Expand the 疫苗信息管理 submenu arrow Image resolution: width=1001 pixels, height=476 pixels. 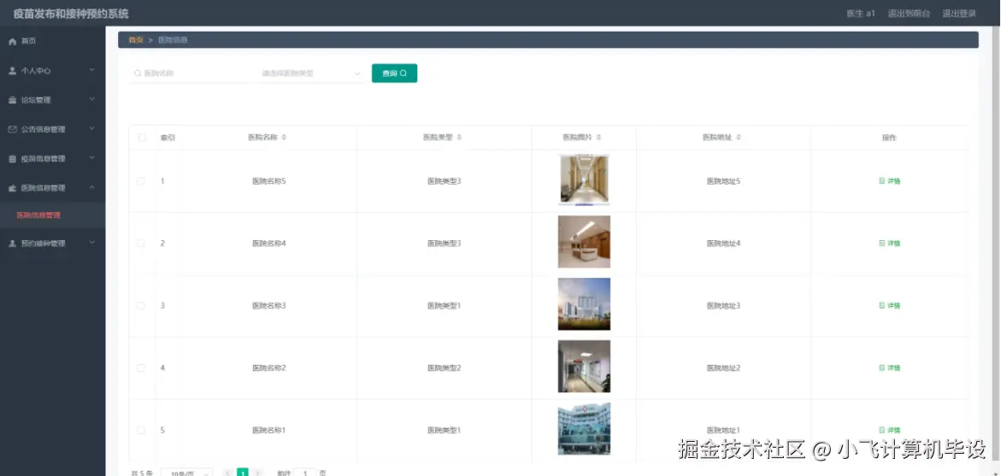tap(92, 158)
